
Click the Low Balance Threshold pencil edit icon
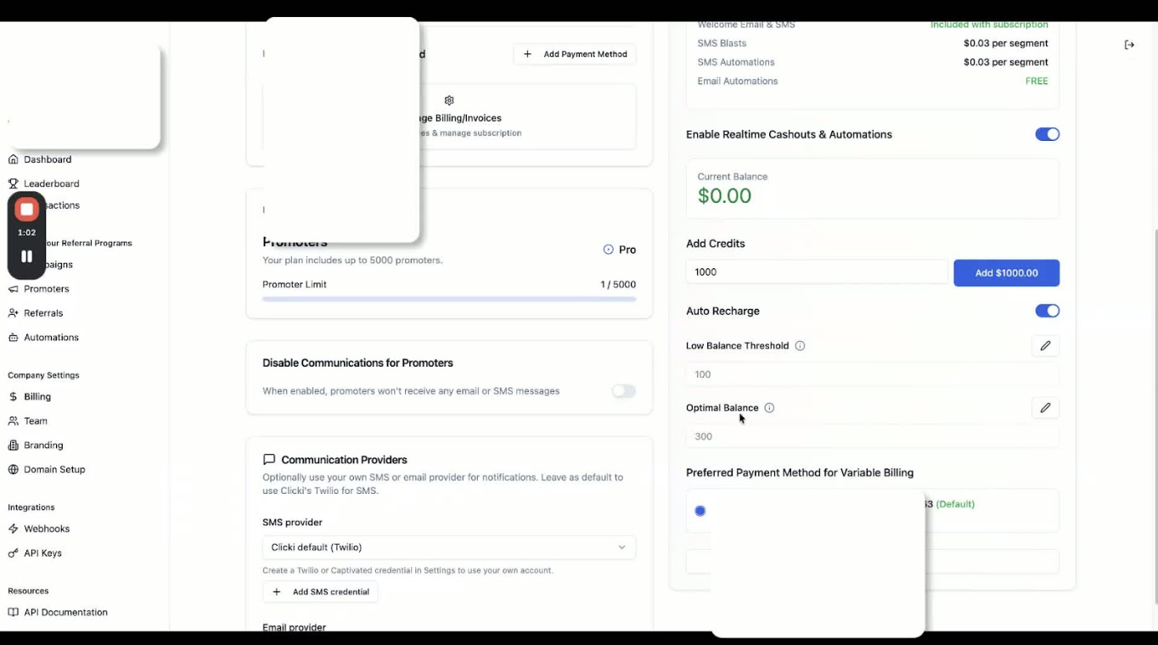click(x=1045, y=345)
